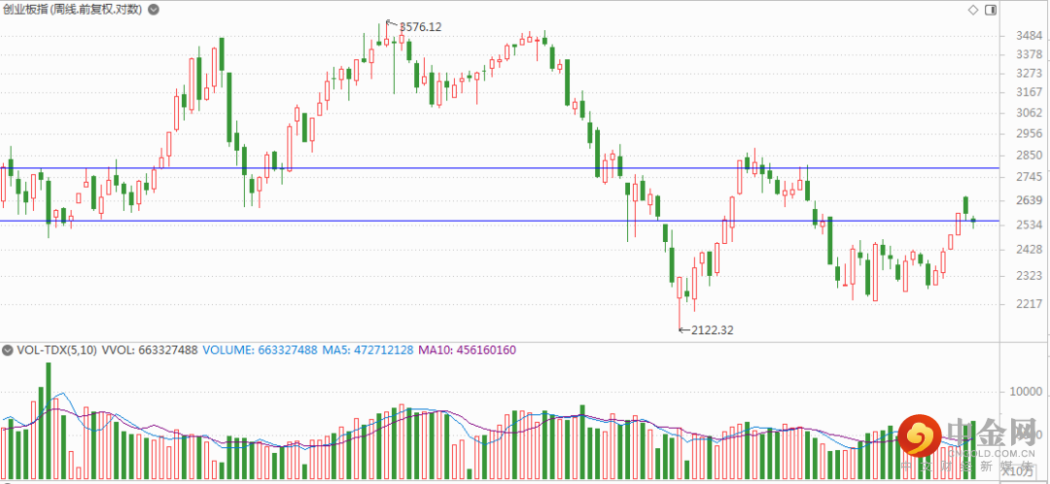Toggle the side panel layout icon
Image resolution: width=1050 pixels, height=484 pixels.
[x=989, y=10]
